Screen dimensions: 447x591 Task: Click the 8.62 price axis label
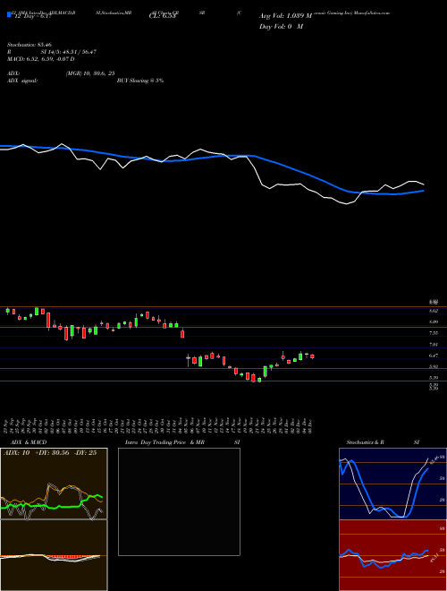[x=433, y=311]
